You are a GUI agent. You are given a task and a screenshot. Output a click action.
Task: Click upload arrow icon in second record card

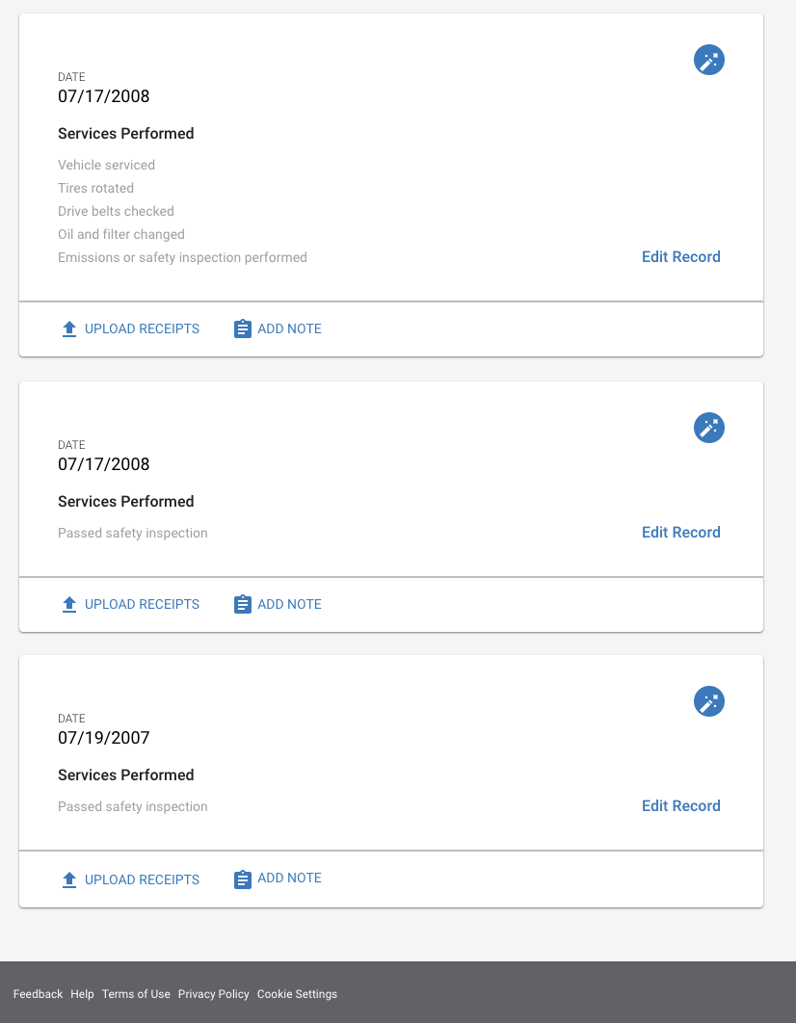pos(69,604)
